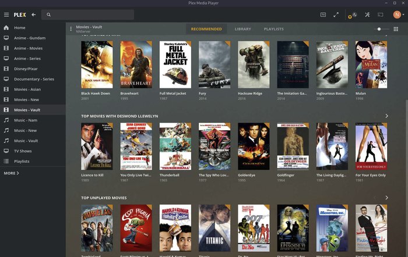Open Zombieland poster
The height and width of the screenshot is (257, 408).
coord(97,228)
